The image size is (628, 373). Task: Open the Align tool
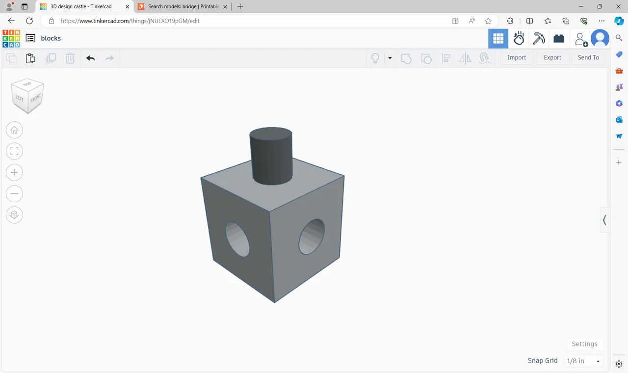[445, 58]
